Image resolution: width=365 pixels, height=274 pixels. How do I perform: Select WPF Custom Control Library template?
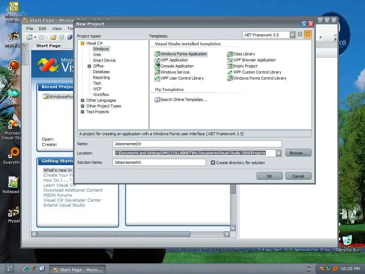coord(254,72)
